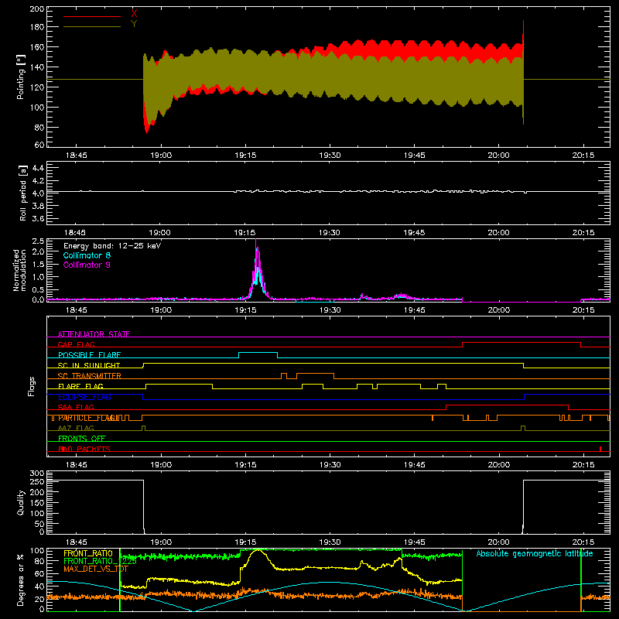
Task: Select the 'Collimator 8' legend text
Action: (x=87, y=255)
